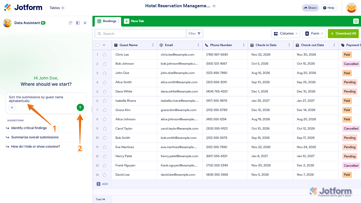The height and width of the screenshot is (203, 361).
Task: Open the Columns dropdown
Action: pyautogui.click(x=286, y=34)
